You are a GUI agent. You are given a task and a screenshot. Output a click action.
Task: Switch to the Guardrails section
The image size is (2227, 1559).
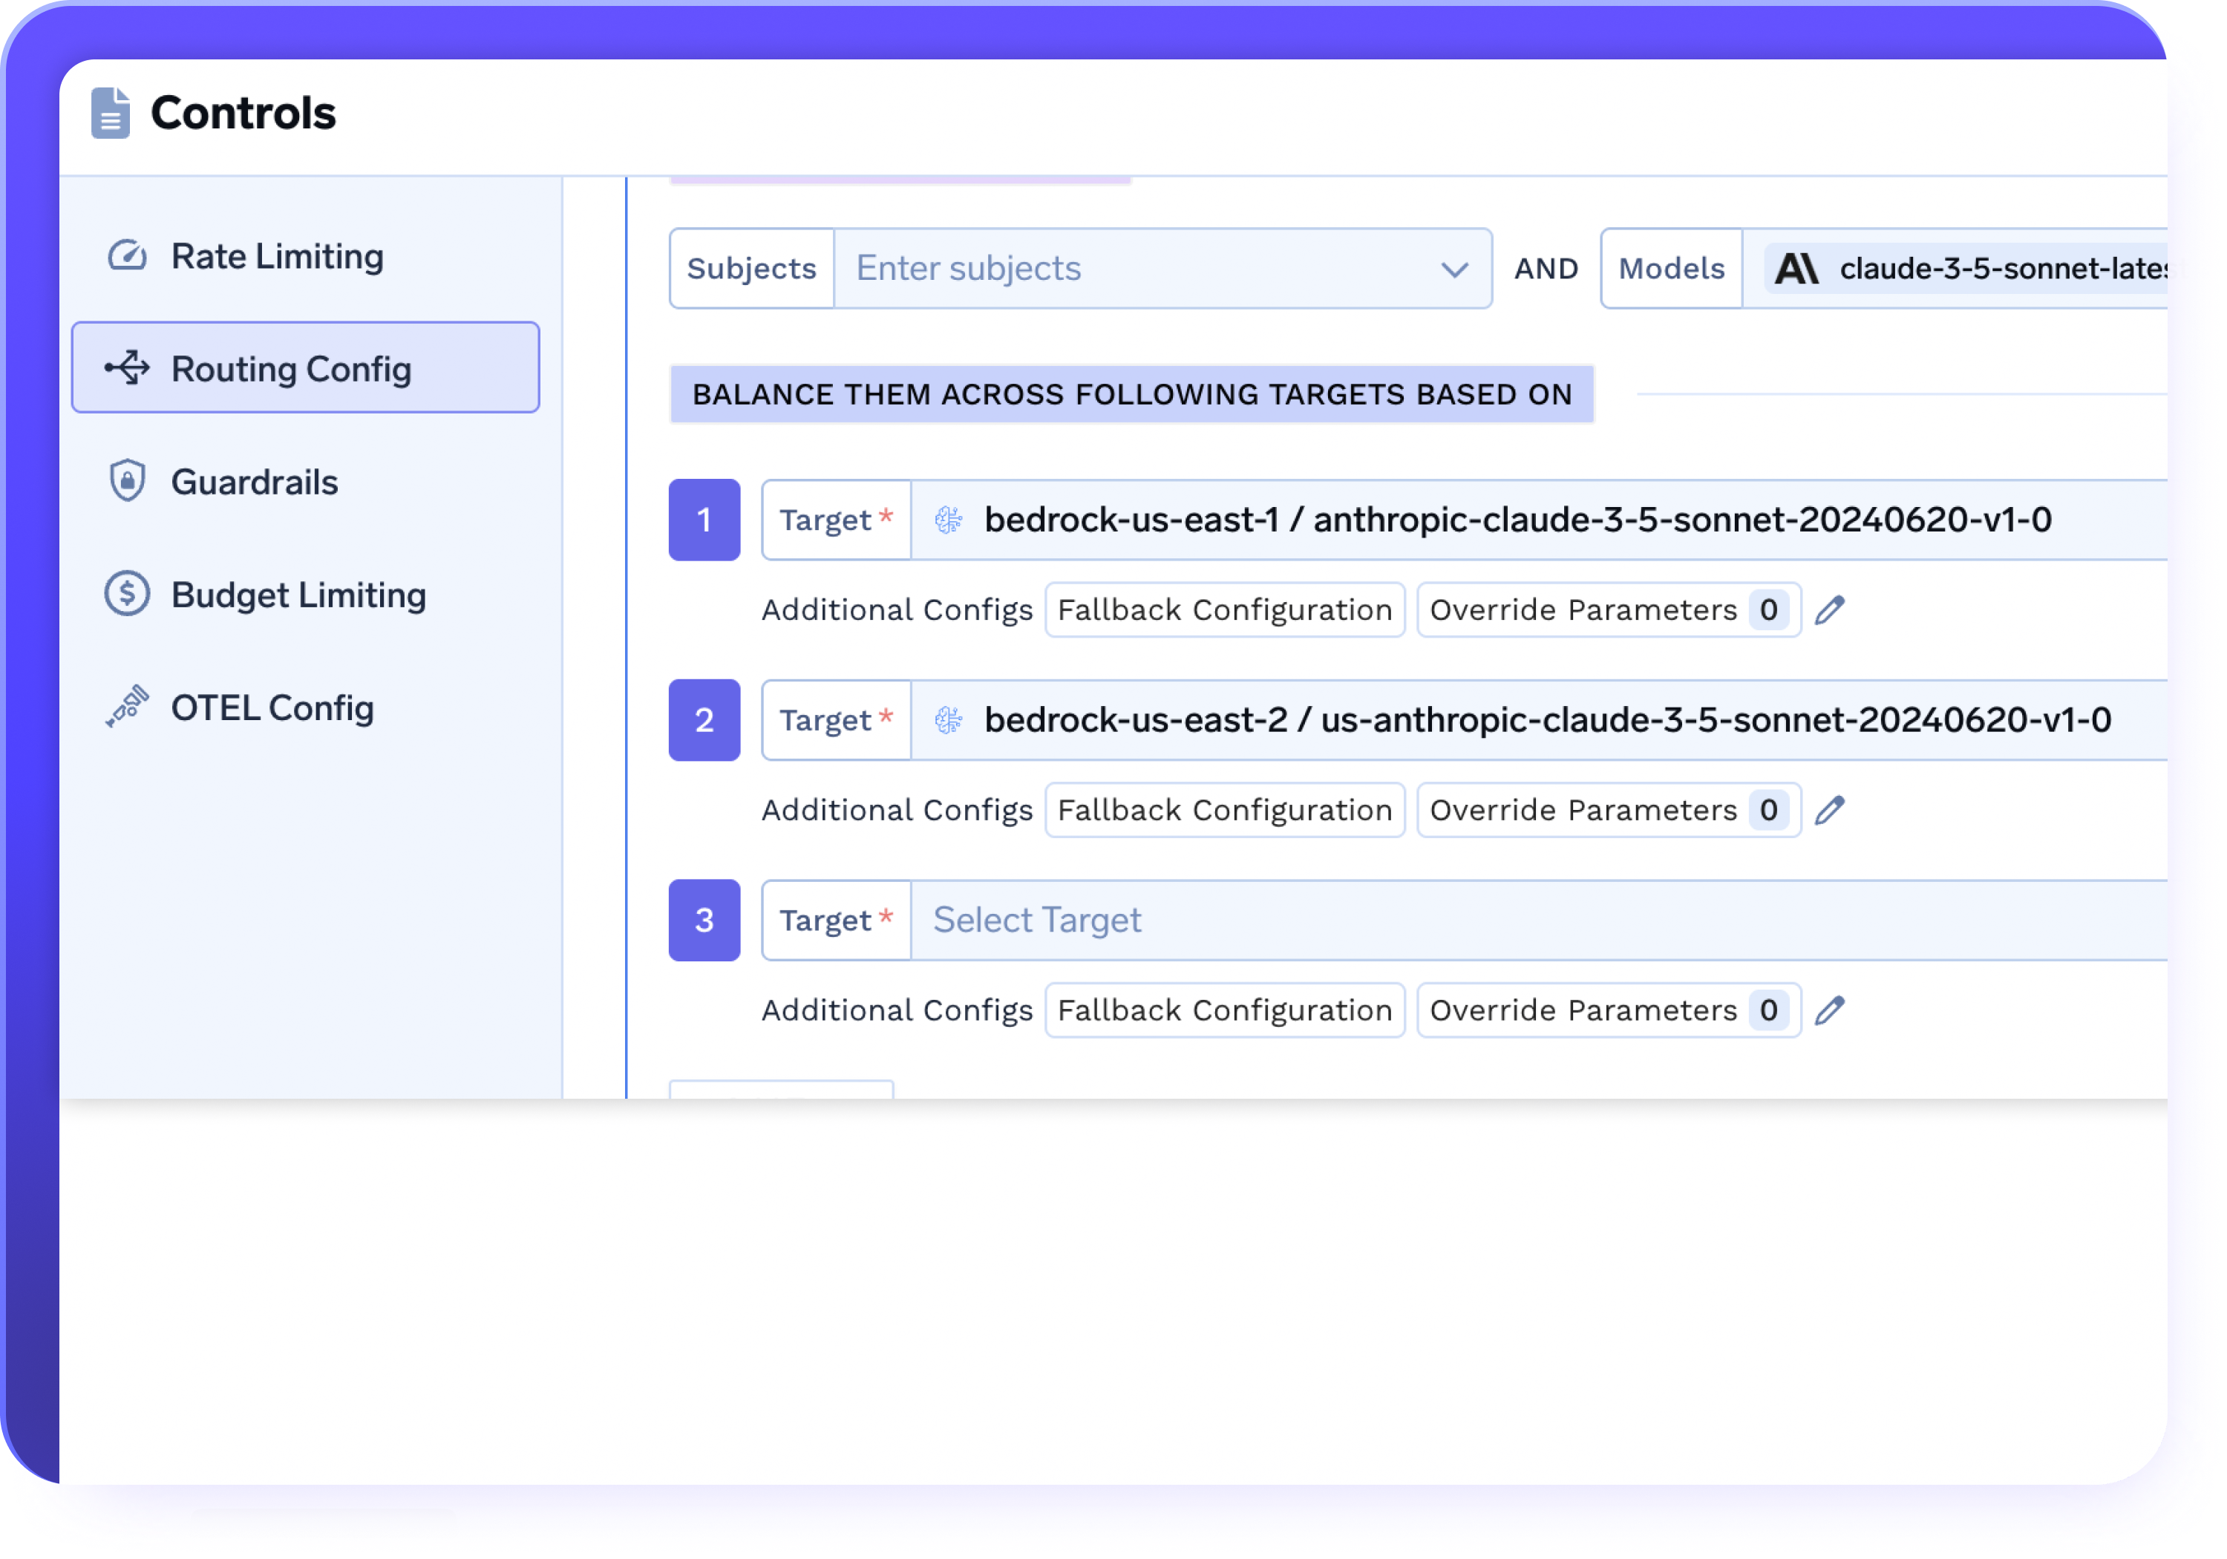pos(254,480)
